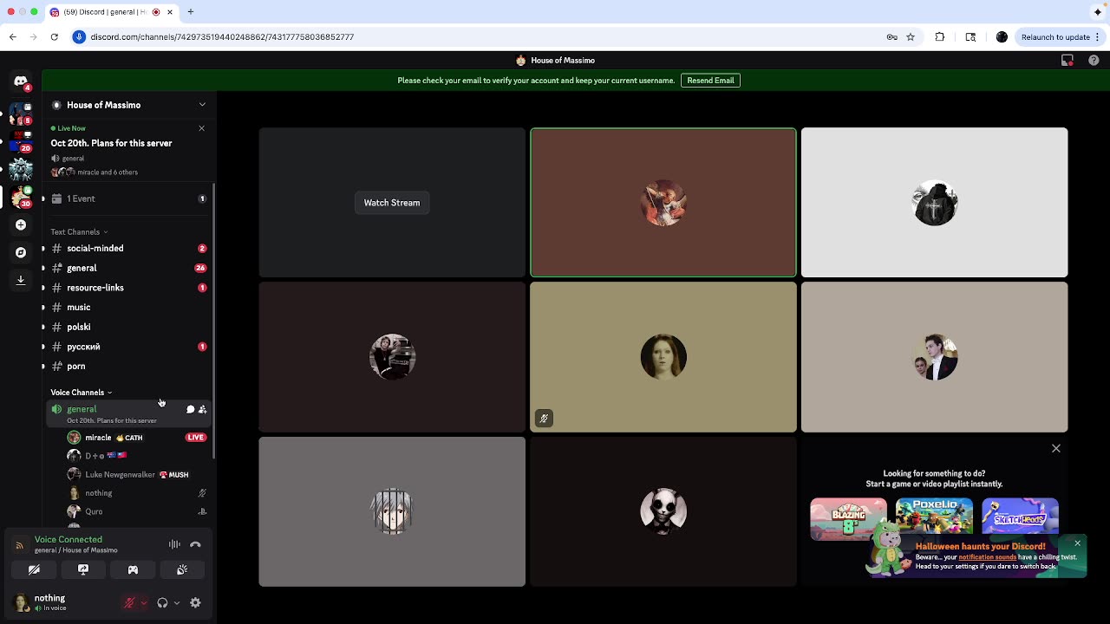Image resolution: width=1110 pixels, height=624 pixels.
Task: Click the caged anime avatar tile
Action: tap(392, 511)
